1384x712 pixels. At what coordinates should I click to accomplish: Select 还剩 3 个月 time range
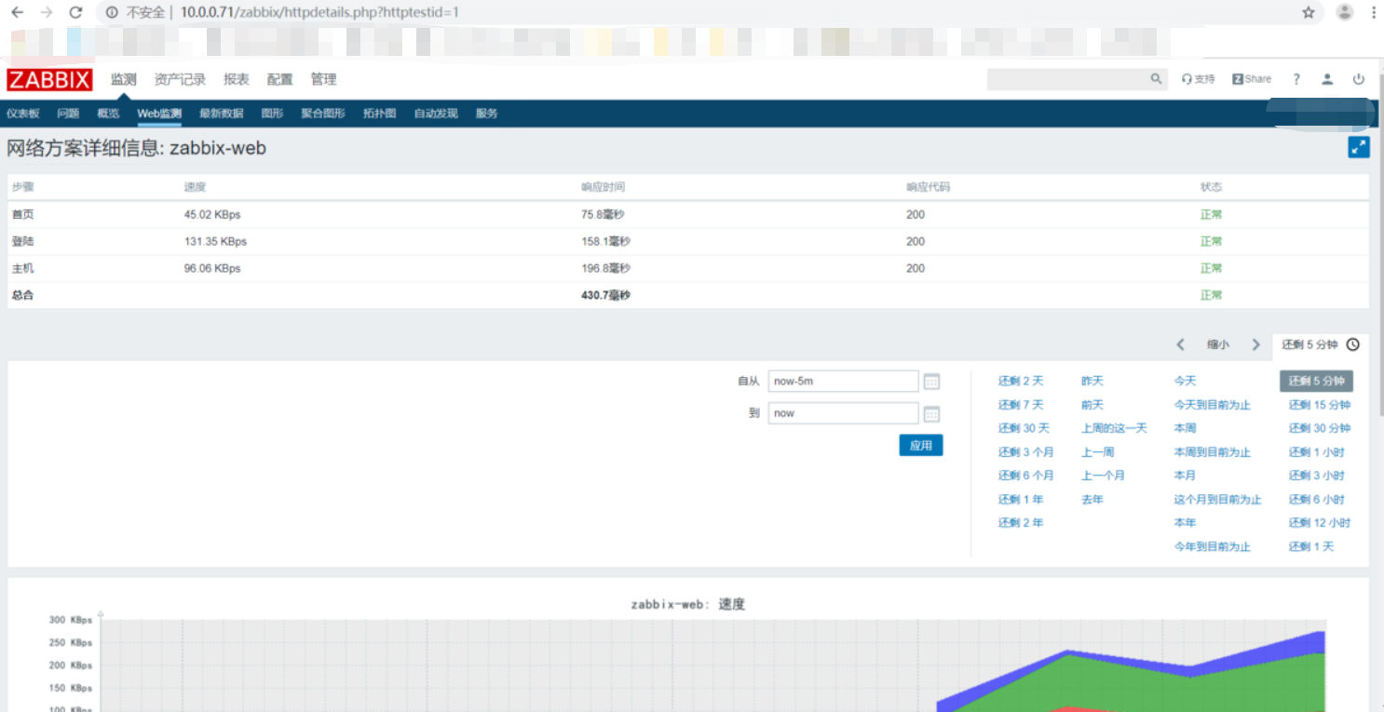[1026, 452]
